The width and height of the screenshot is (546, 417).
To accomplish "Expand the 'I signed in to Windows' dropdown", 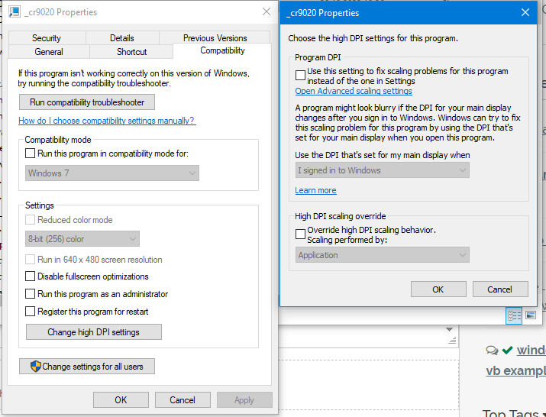I will click(x=382, y=170).
